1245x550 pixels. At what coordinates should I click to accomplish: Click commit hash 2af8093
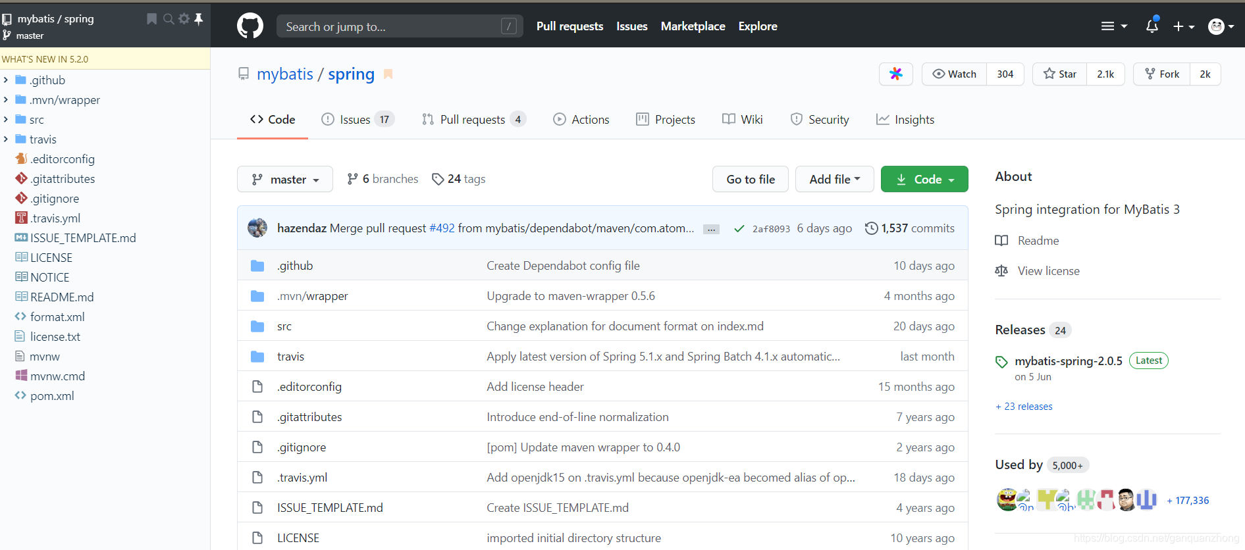point(771,229)
